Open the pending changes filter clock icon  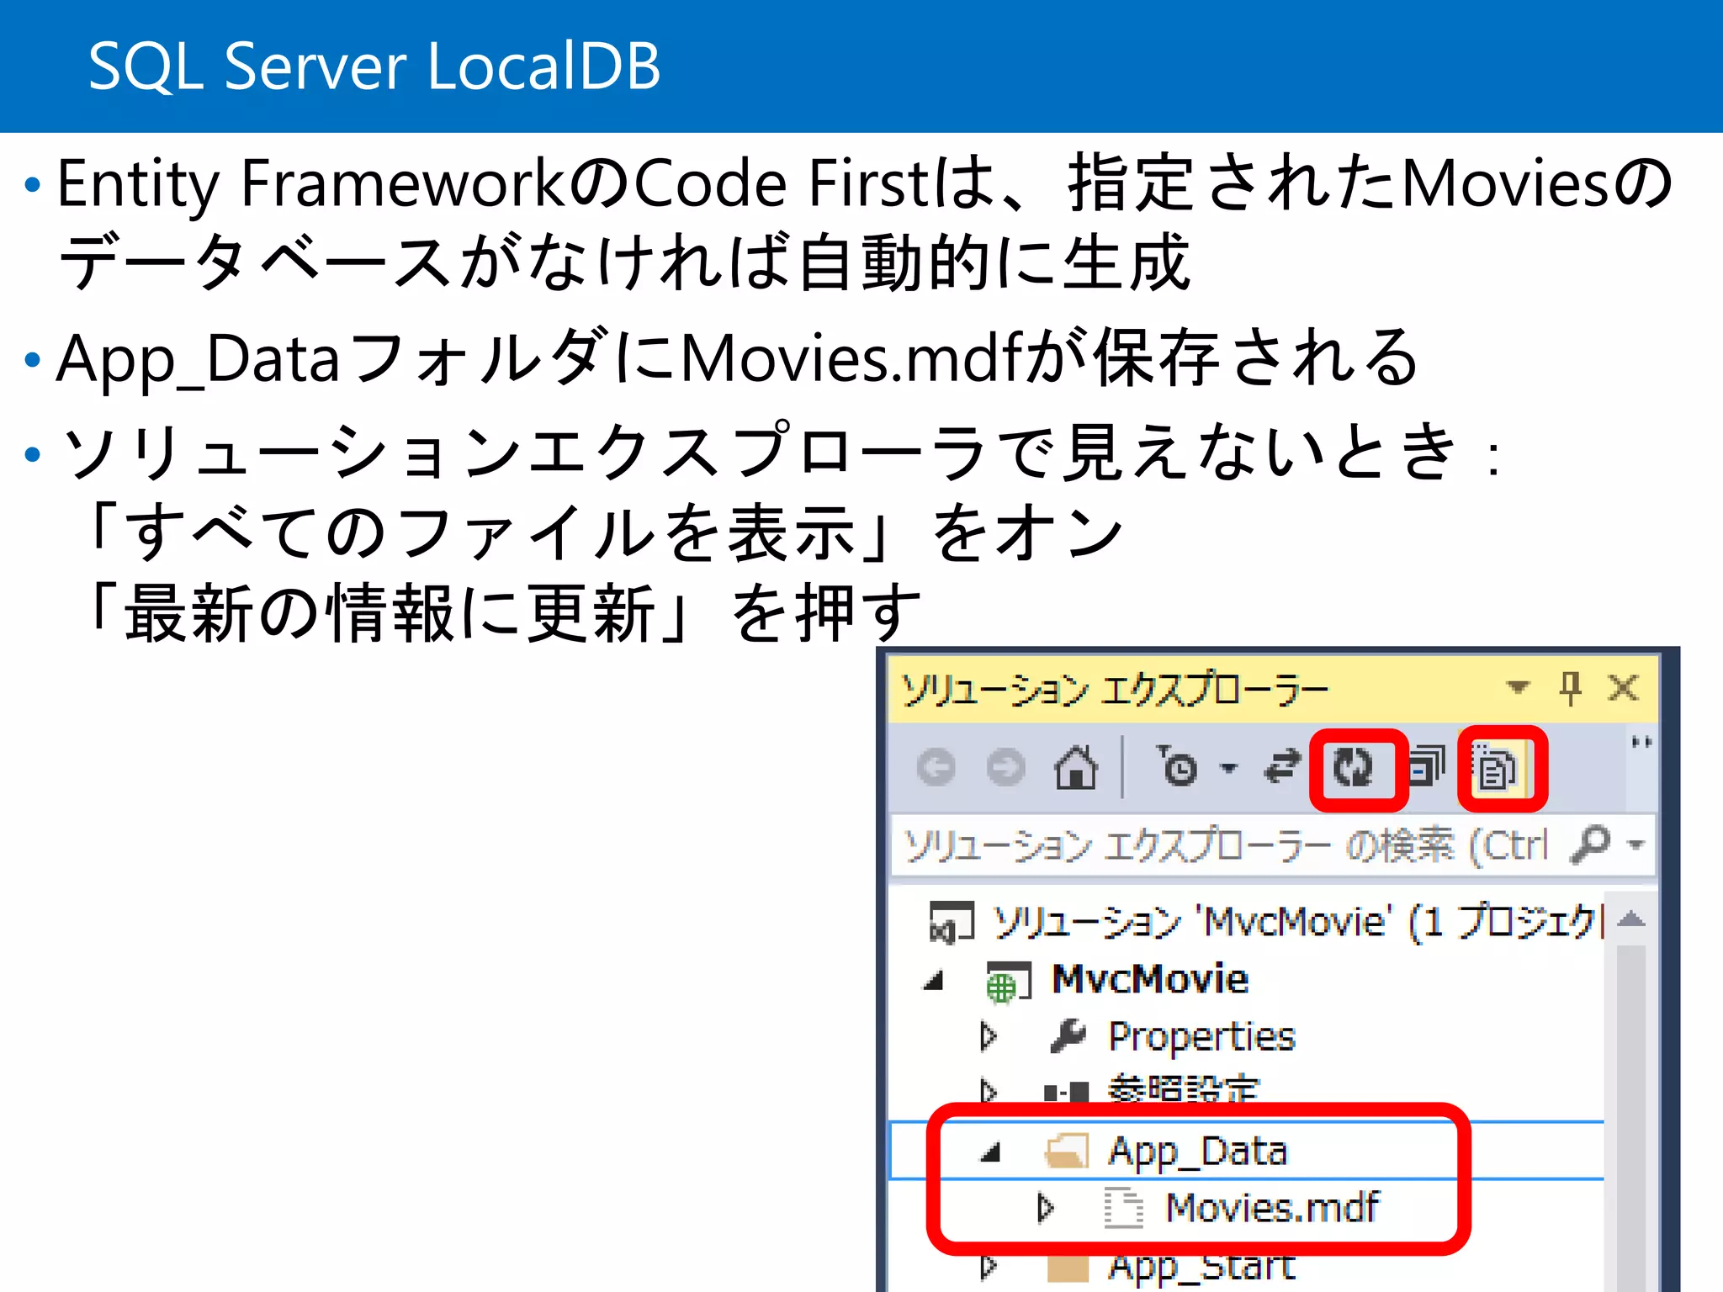point(1176,765)
